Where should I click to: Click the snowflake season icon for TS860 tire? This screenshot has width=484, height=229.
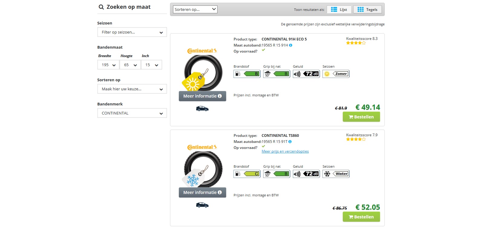[x=327, y=174]
